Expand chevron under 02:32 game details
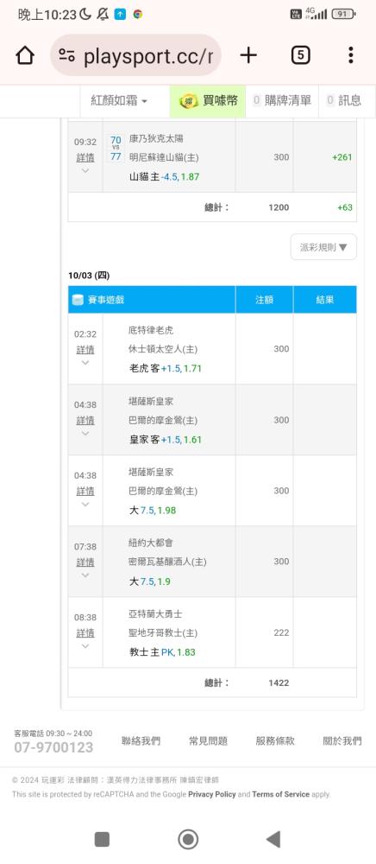The image size is (376, 864). tap(85, 362)
